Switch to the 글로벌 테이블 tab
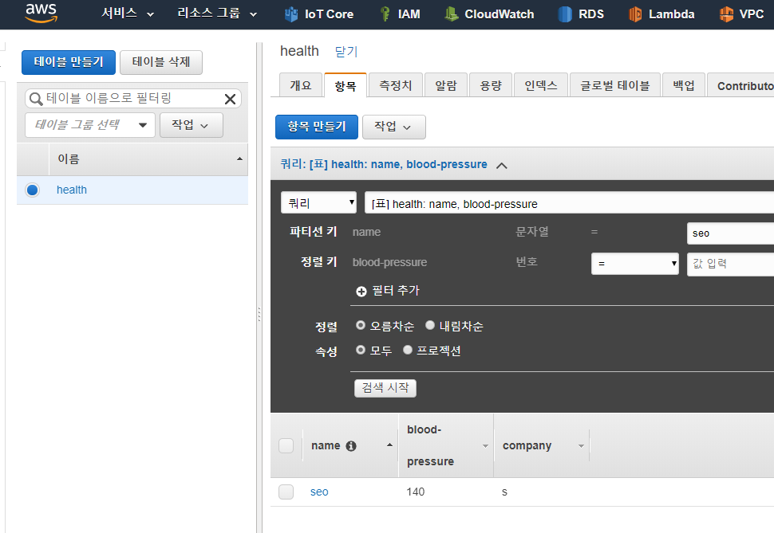This screenshot has width=774, height=533. (615, 85)
